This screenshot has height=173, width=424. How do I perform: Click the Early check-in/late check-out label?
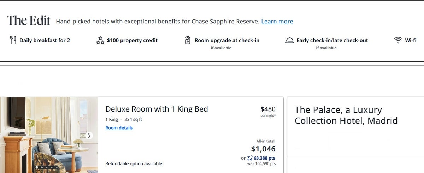coord(332,40)
